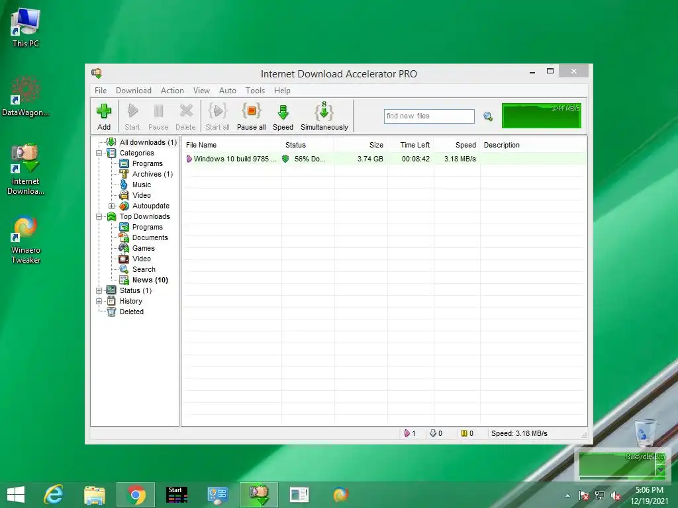This screenshot has height=508, width=678.
Task: Click the search magnifier icon
Action: 488,116
